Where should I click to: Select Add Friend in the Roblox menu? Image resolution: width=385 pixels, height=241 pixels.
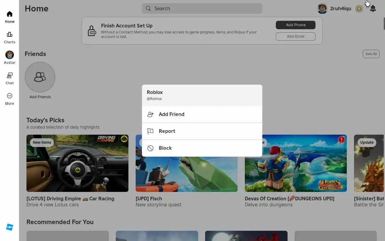coord(202,114)
